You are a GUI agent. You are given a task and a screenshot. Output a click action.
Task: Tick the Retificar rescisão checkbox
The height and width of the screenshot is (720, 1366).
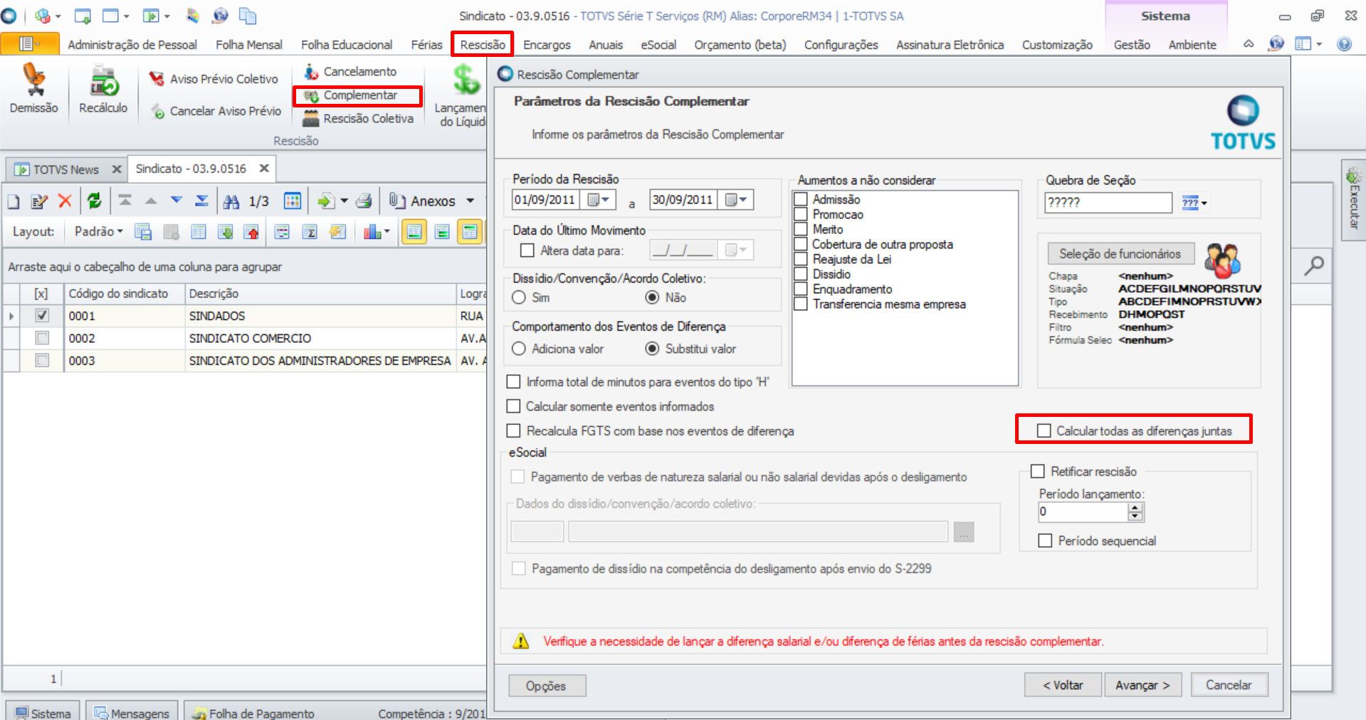(1038, 471)
